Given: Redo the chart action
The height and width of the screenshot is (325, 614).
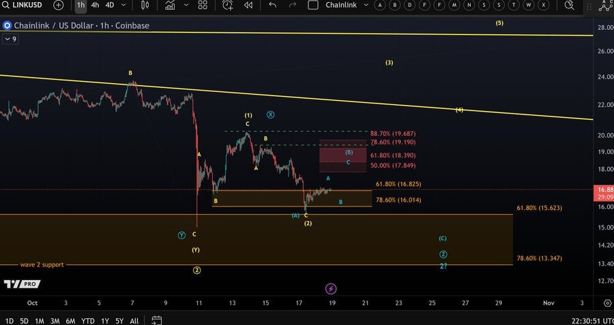Looking at the screenshot, I should pyautogui.click(x=293, y=5).
